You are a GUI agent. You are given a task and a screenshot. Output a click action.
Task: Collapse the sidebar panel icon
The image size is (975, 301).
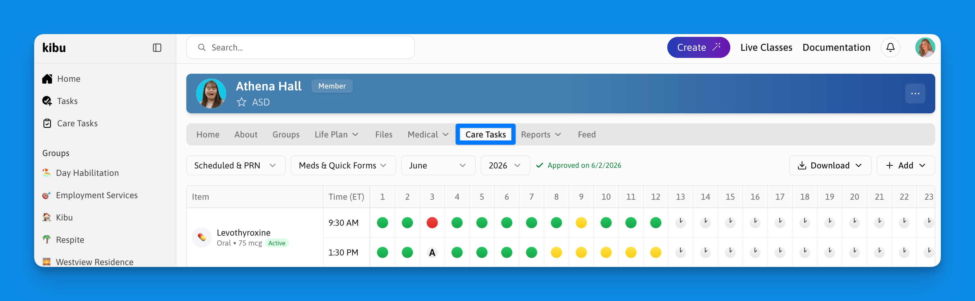tap(157, 48)
